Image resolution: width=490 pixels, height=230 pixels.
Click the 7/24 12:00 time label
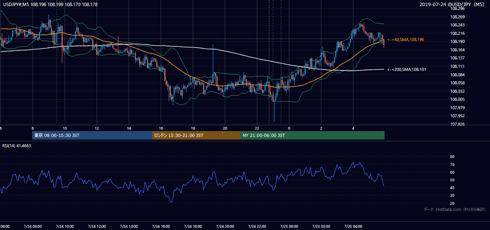point(97,227)
